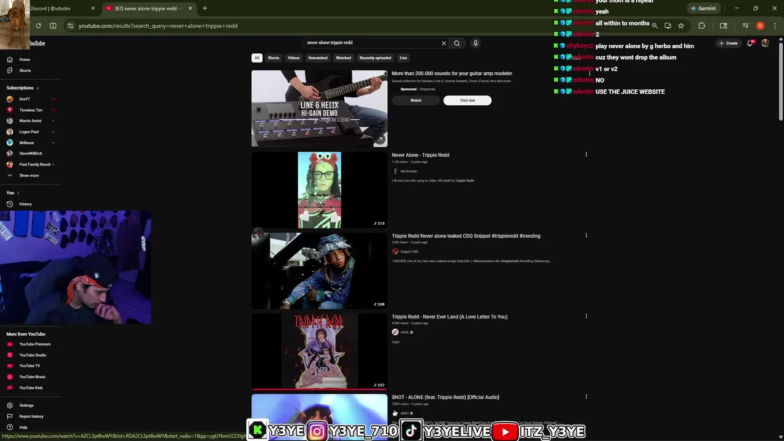Open options menu for Never Alone - Trippie Redd

(586, 154)
